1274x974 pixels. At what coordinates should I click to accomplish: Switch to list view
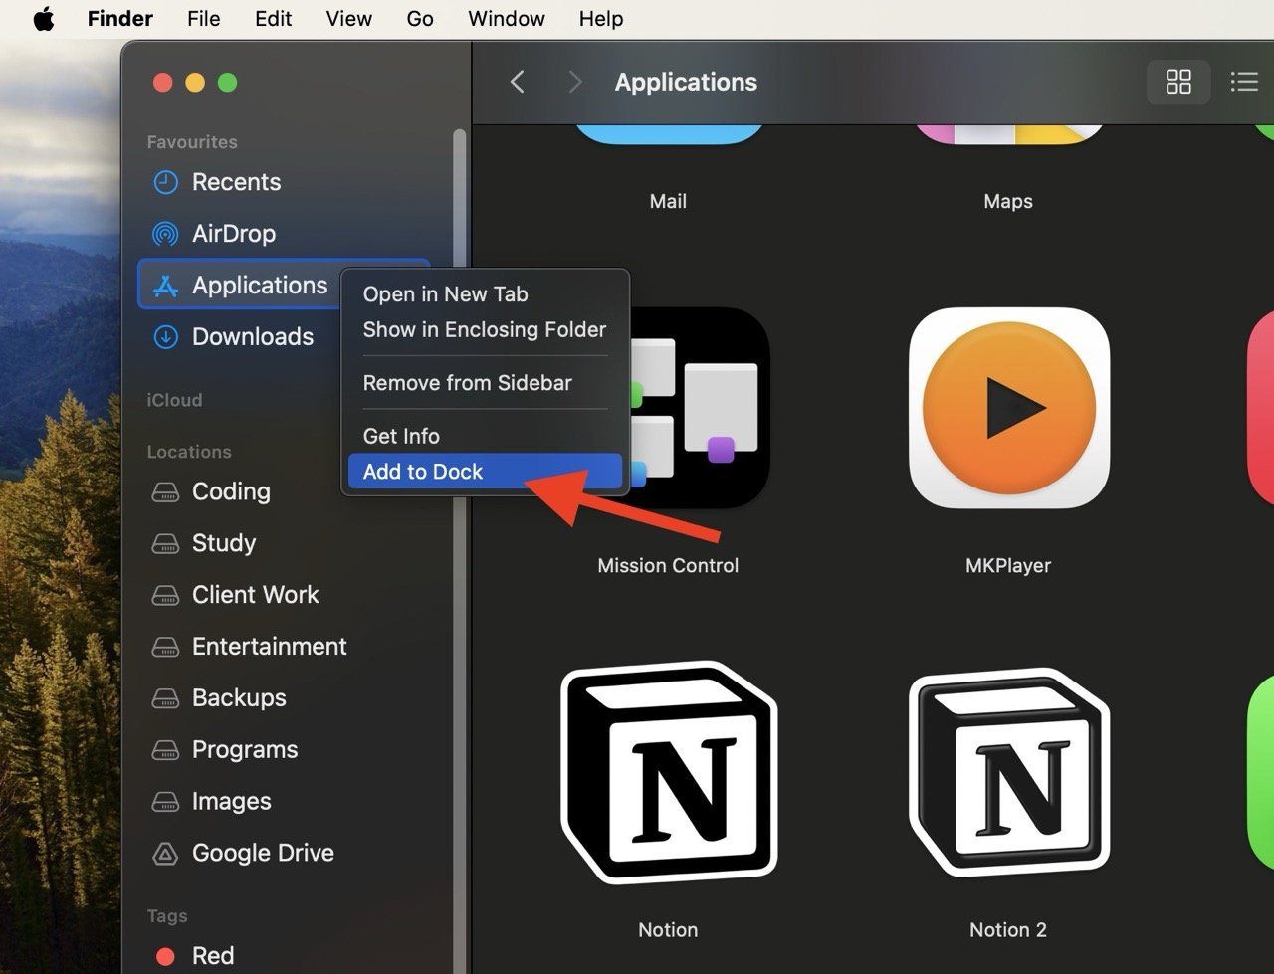1244,82
